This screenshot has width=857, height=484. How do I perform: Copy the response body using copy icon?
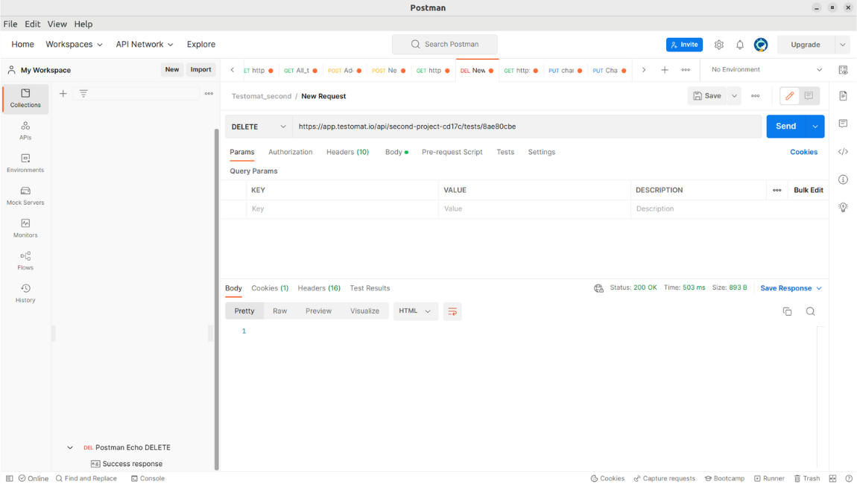pyautogui.click(x=787, y=311)
